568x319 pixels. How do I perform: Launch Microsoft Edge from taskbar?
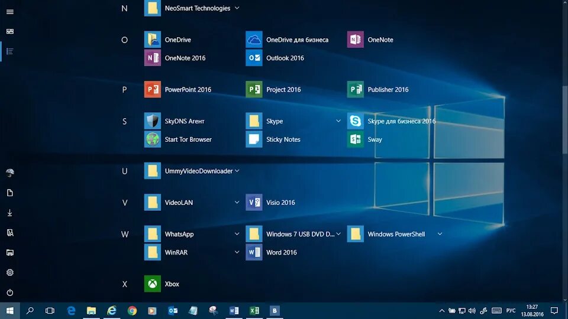71,311
